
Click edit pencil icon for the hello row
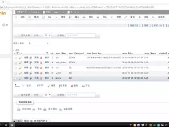20,78
